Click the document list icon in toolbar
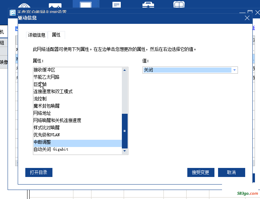260x199 pixels. [116, 5]
